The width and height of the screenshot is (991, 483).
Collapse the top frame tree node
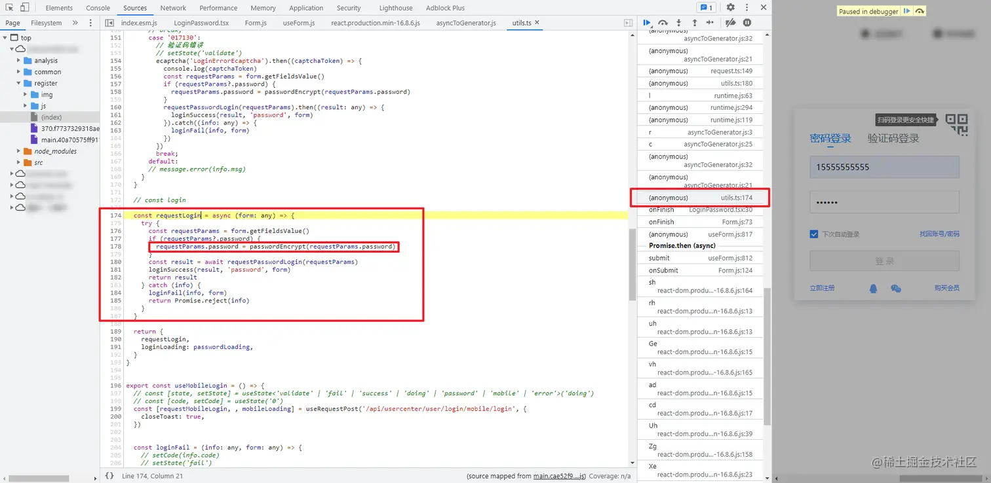[6, 37]
